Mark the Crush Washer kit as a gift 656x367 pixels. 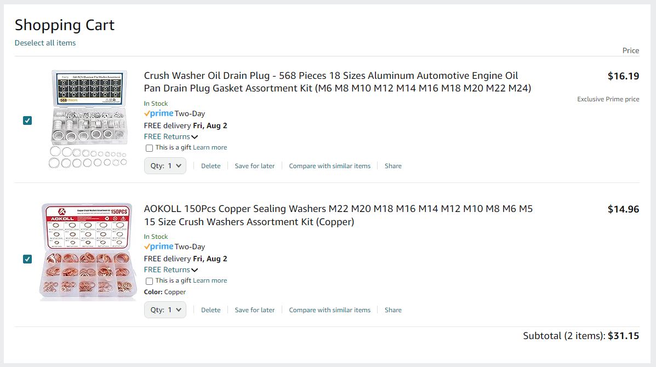pos(149,148)
